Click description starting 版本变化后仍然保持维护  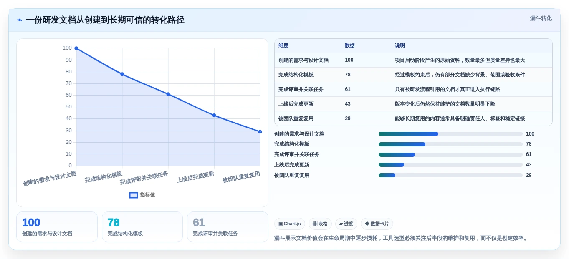coord(445,104)
